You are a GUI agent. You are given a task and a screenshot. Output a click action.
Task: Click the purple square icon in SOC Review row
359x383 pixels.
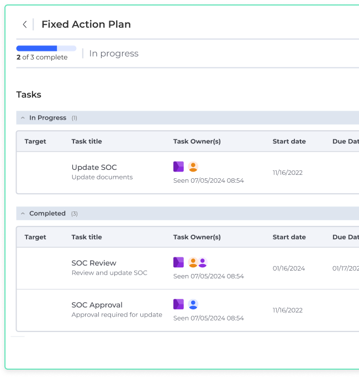click(178, 262)
